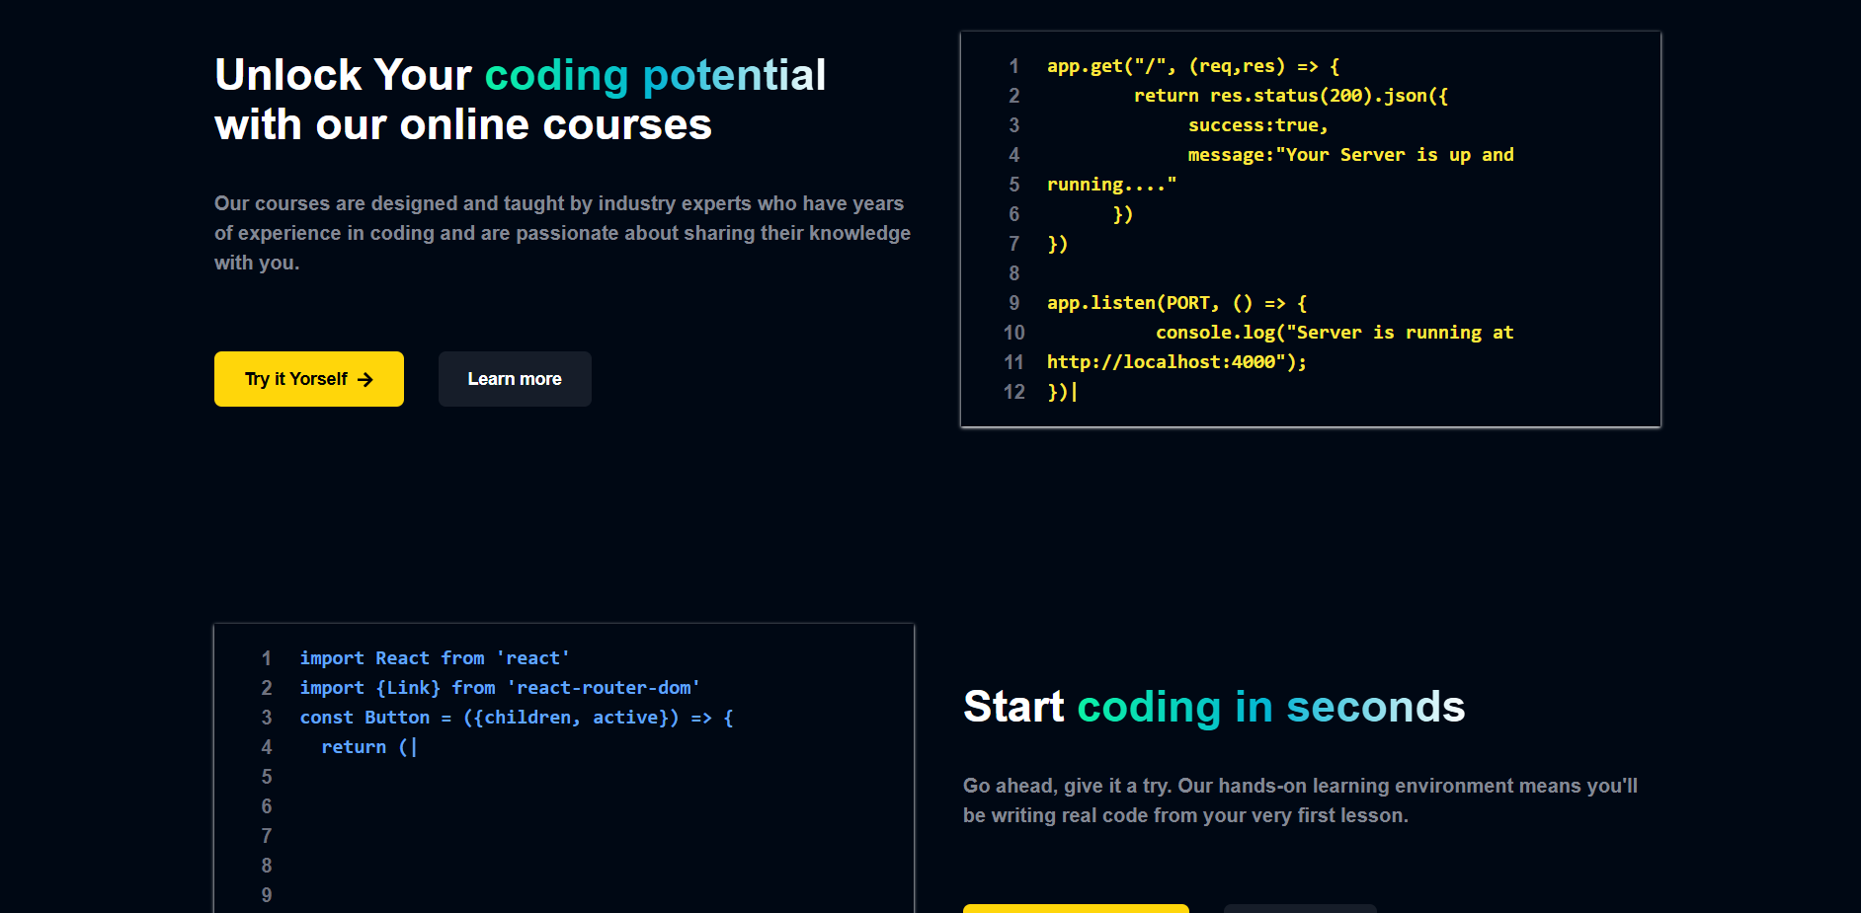
Task: Open the Learn more button
Action: pyautogui.click(x=515, y=379)
